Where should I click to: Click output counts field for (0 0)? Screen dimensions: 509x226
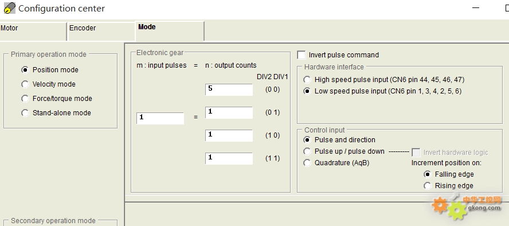229,89
